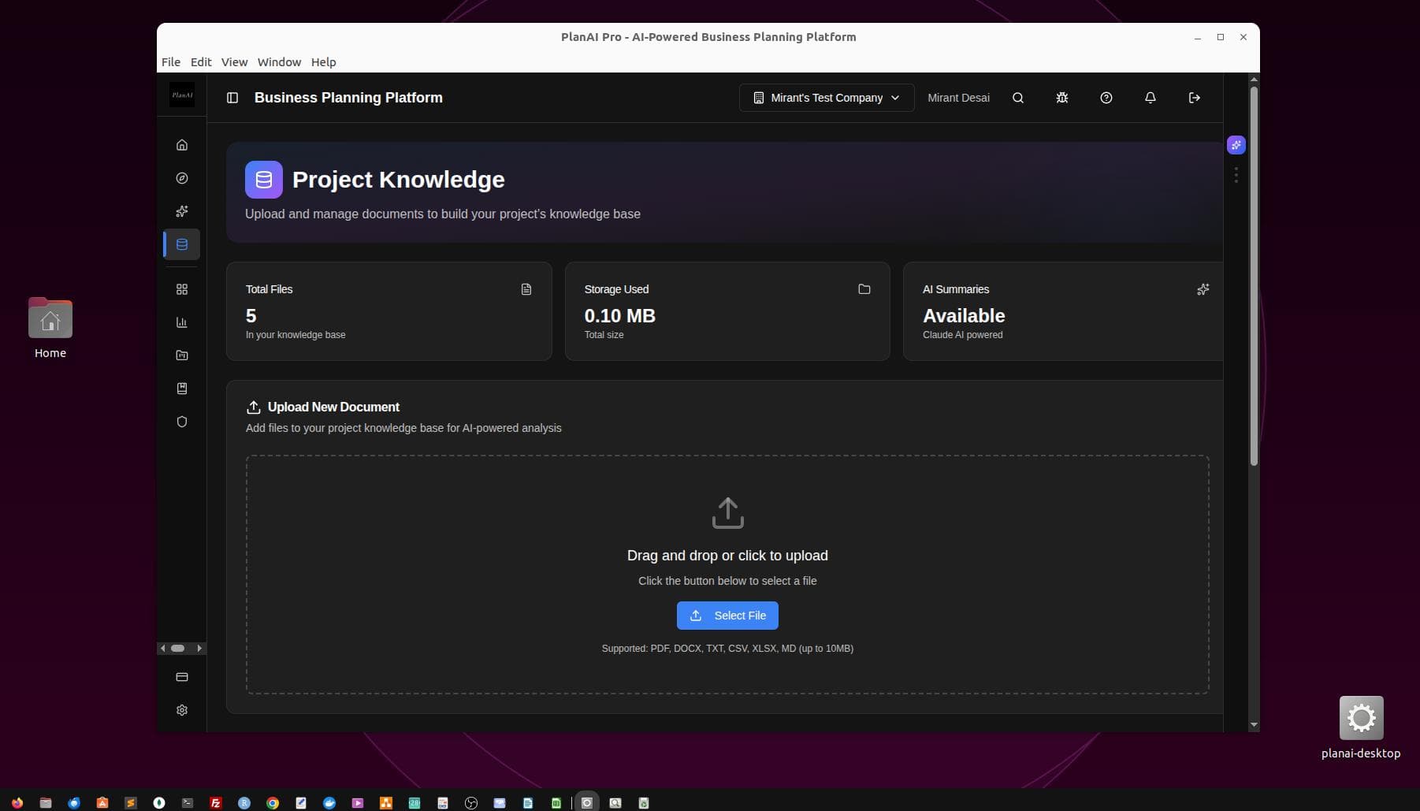1420x811 pixels.
Task: Open the help circle question icon
Action: [x=1106, y=98]
